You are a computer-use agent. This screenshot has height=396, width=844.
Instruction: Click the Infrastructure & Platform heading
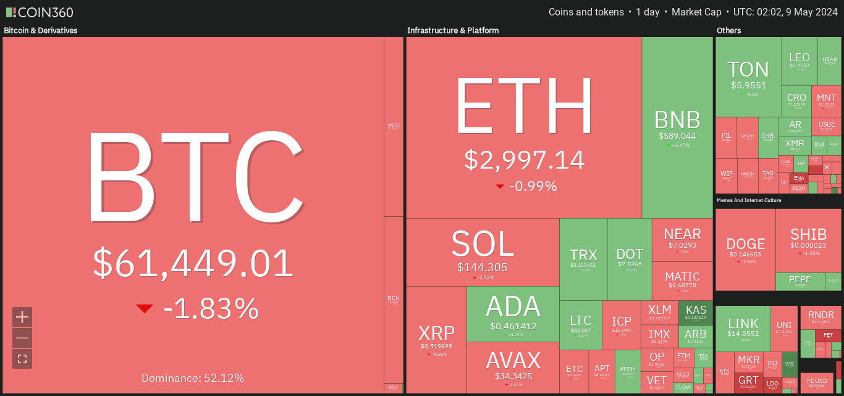pos(453,30)
